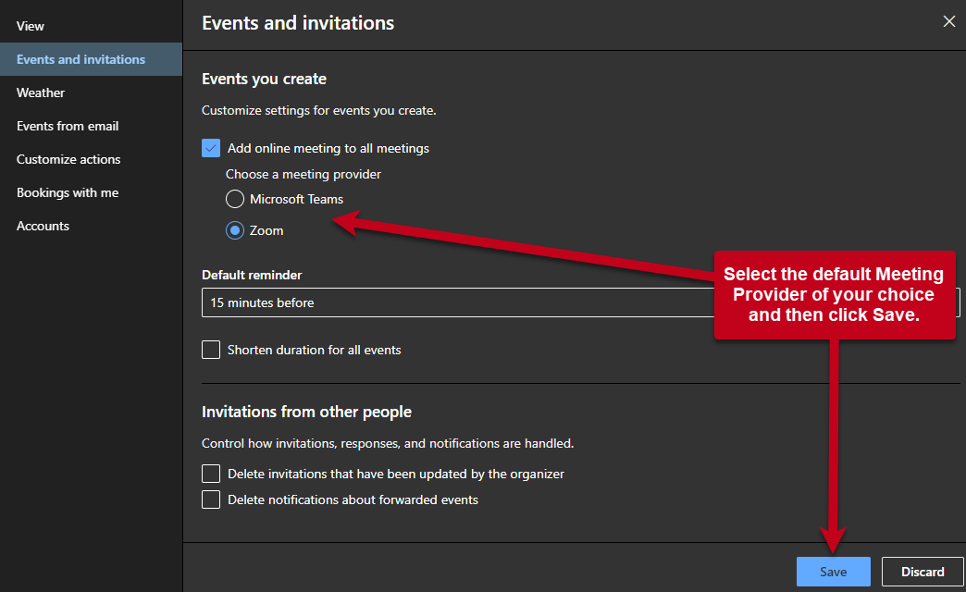Enable Shorten duration for all events

(211, 350)
